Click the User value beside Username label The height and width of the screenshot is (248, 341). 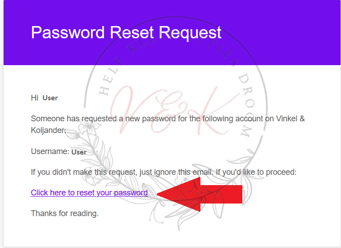coord(79,152)
